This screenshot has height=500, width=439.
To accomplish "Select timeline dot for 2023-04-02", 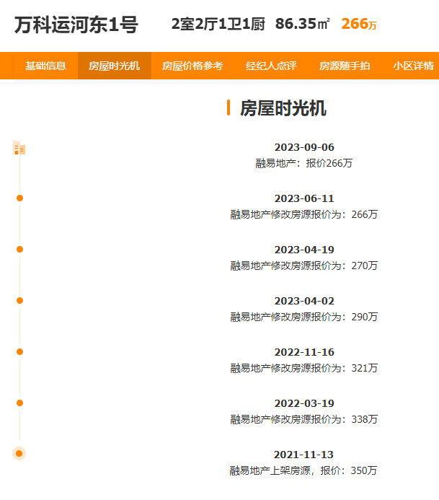I will [x=19, y=301].
